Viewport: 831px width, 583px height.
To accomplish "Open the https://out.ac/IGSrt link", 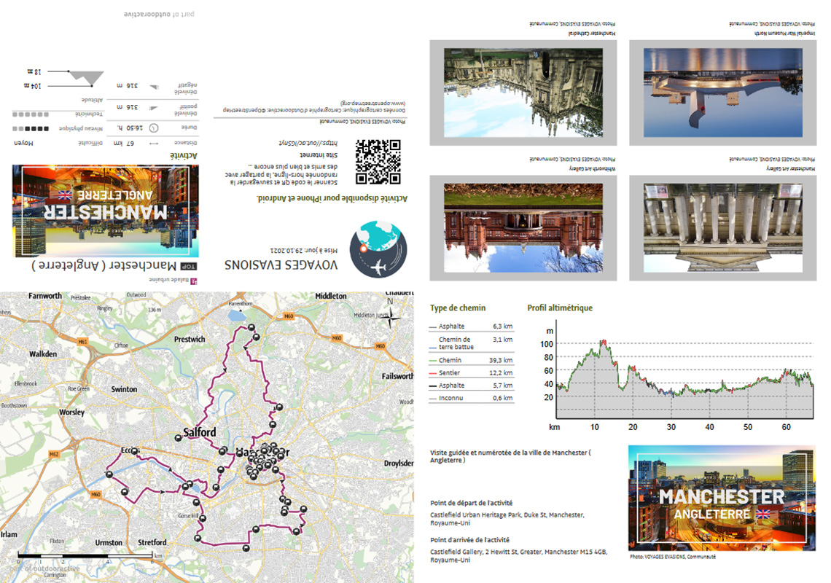I will (308, 143).
